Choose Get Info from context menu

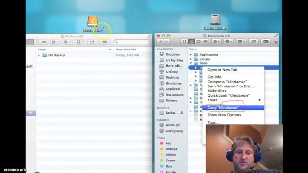pyautogui.click(x=233, y=77)
